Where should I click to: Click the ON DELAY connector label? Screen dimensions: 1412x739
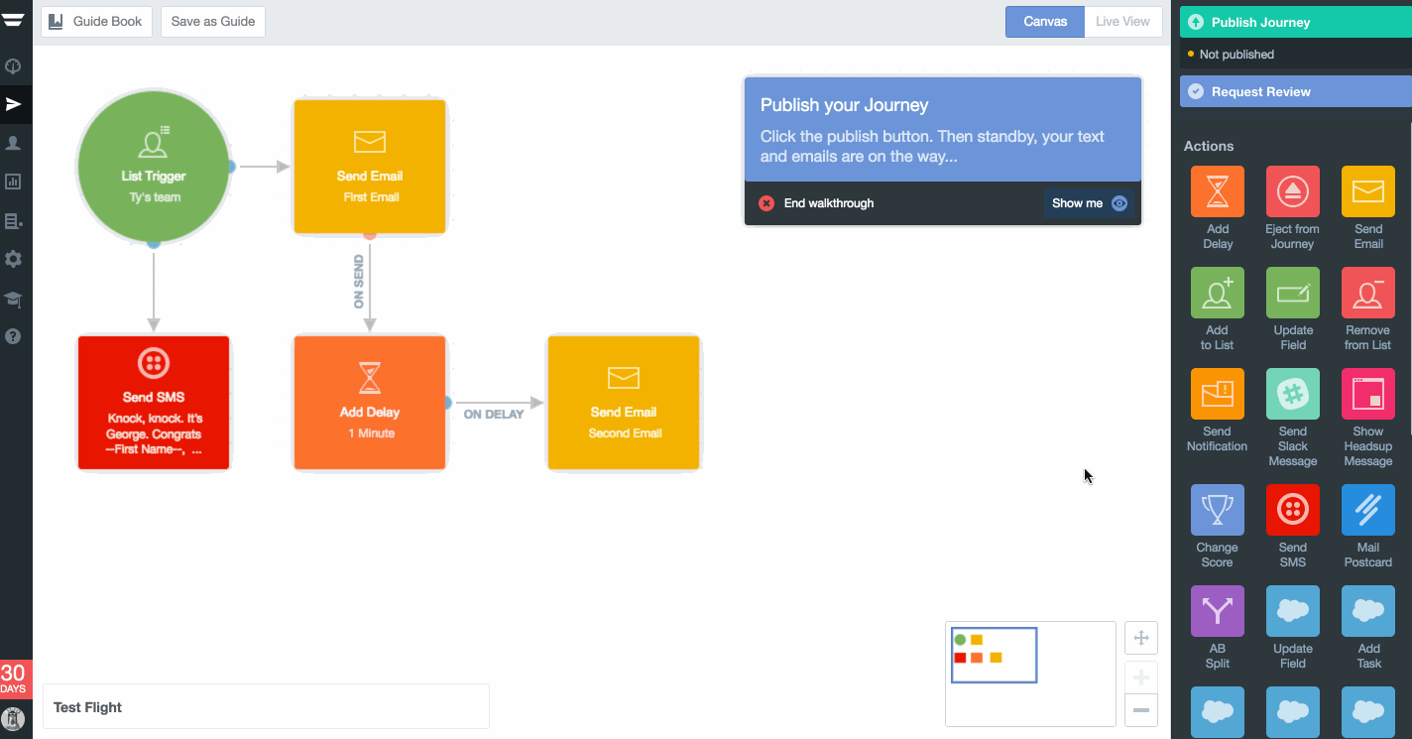pos(494,415)
